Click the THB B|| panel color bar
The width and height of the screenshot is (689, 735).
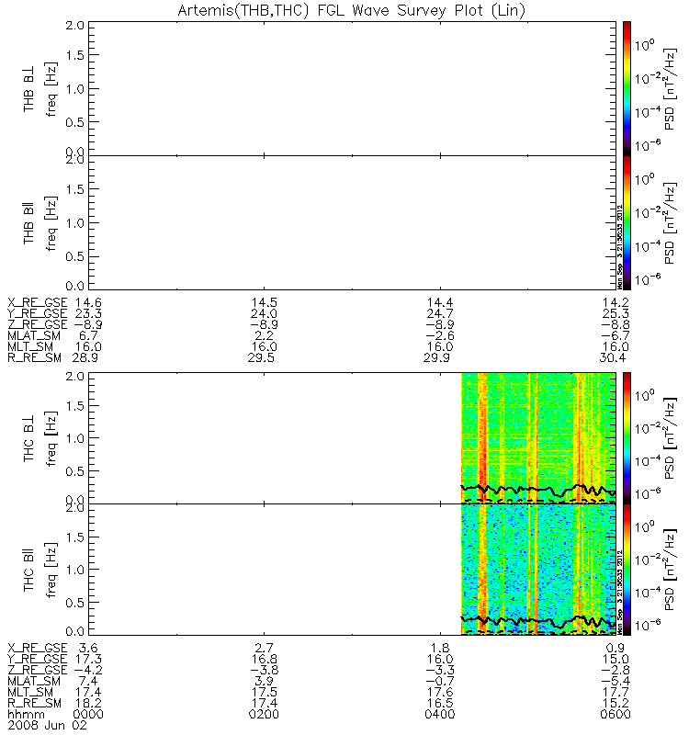(627, 222)
